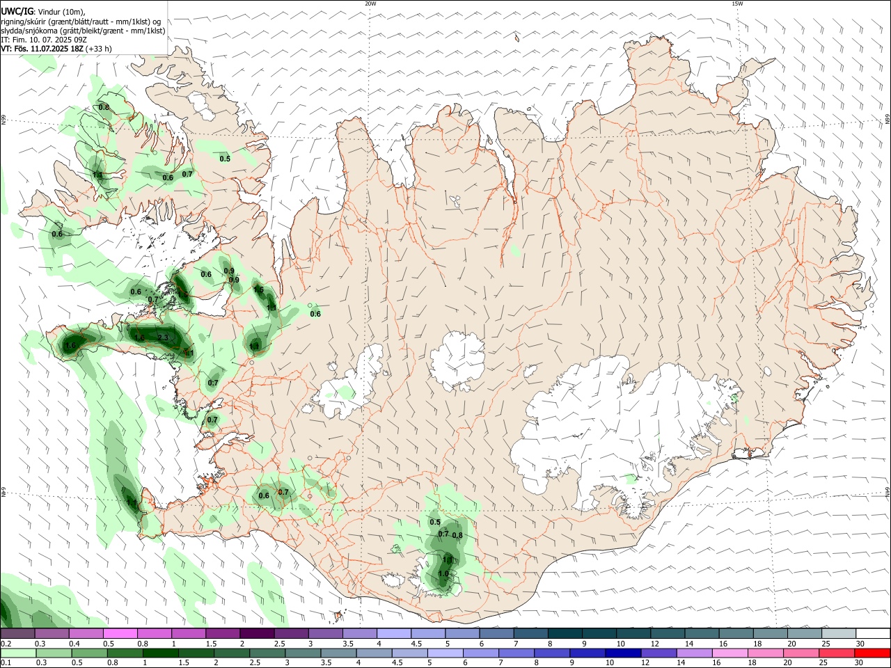Click the 'slydda/snjókoma' legend description line

coord(83,31)
